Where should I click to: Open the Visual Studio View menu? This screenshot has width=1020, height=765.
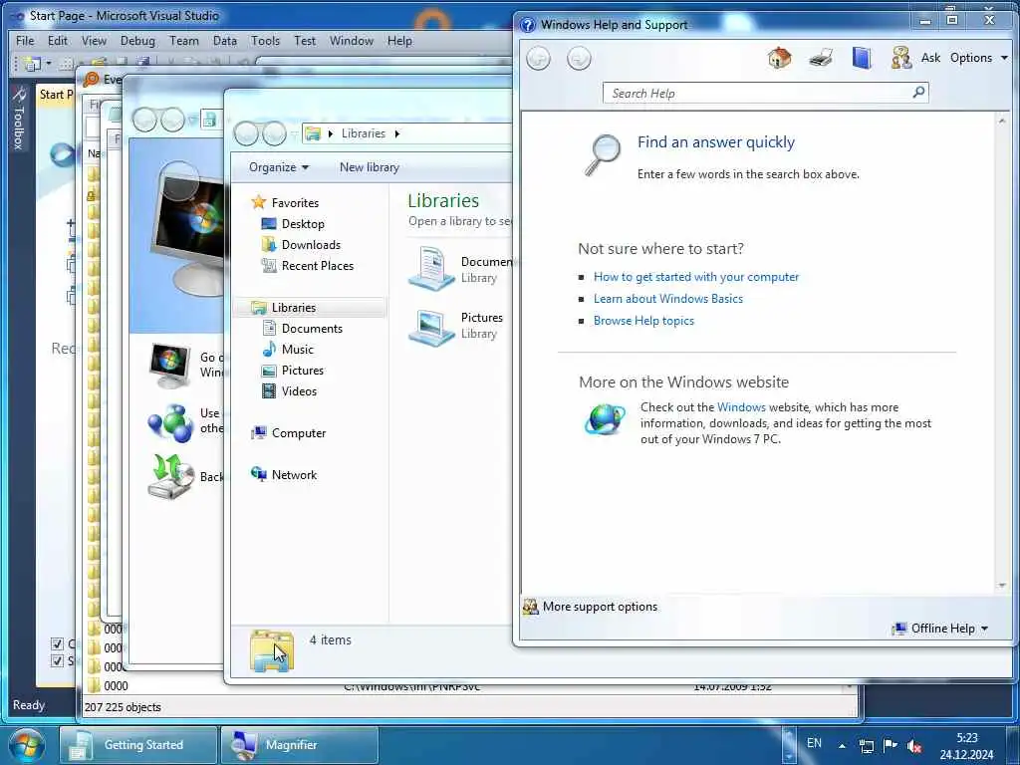(x=94, y=40)
